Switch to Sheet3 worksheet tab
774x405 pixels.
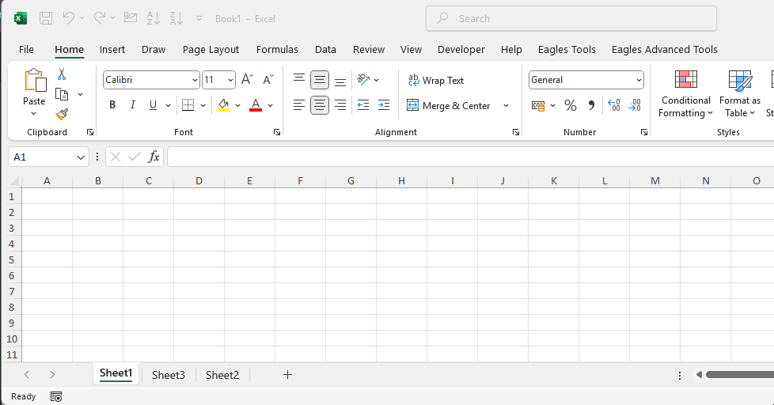click(169, 375)
